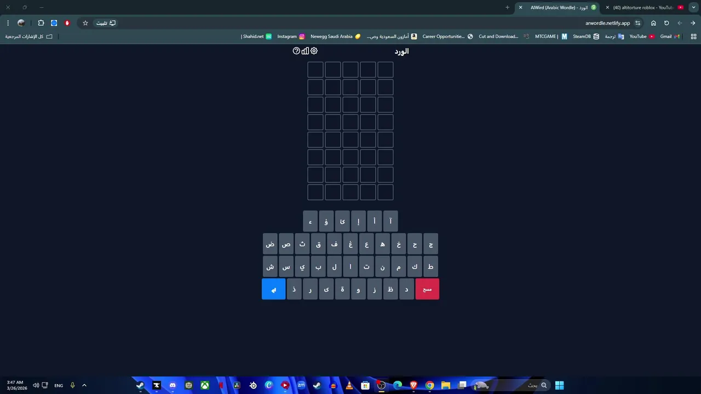Show hidden system tray icons
The image size is (701, 394).
[x=84, y=385]
